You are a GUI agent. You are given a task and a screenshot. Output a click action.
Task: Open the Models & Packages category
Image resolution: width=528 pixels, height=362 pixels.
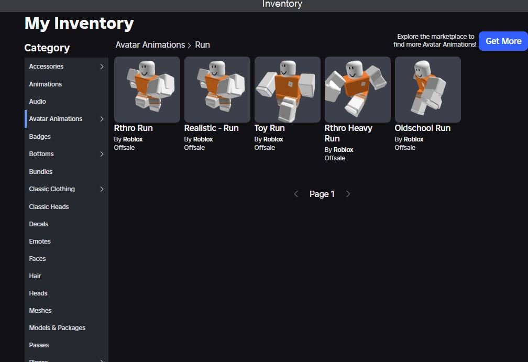tap(57, 328)
